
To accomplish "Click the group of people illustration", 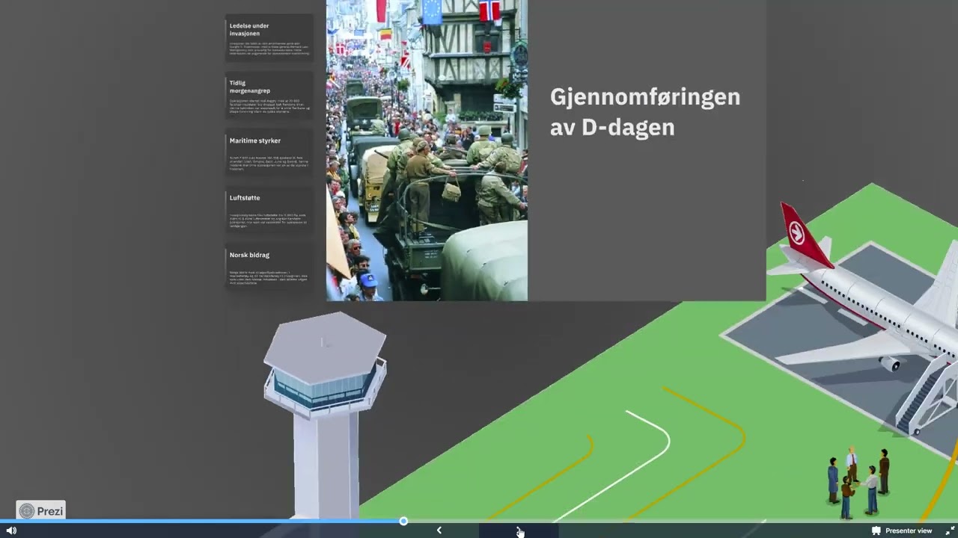I will (859, 483).
